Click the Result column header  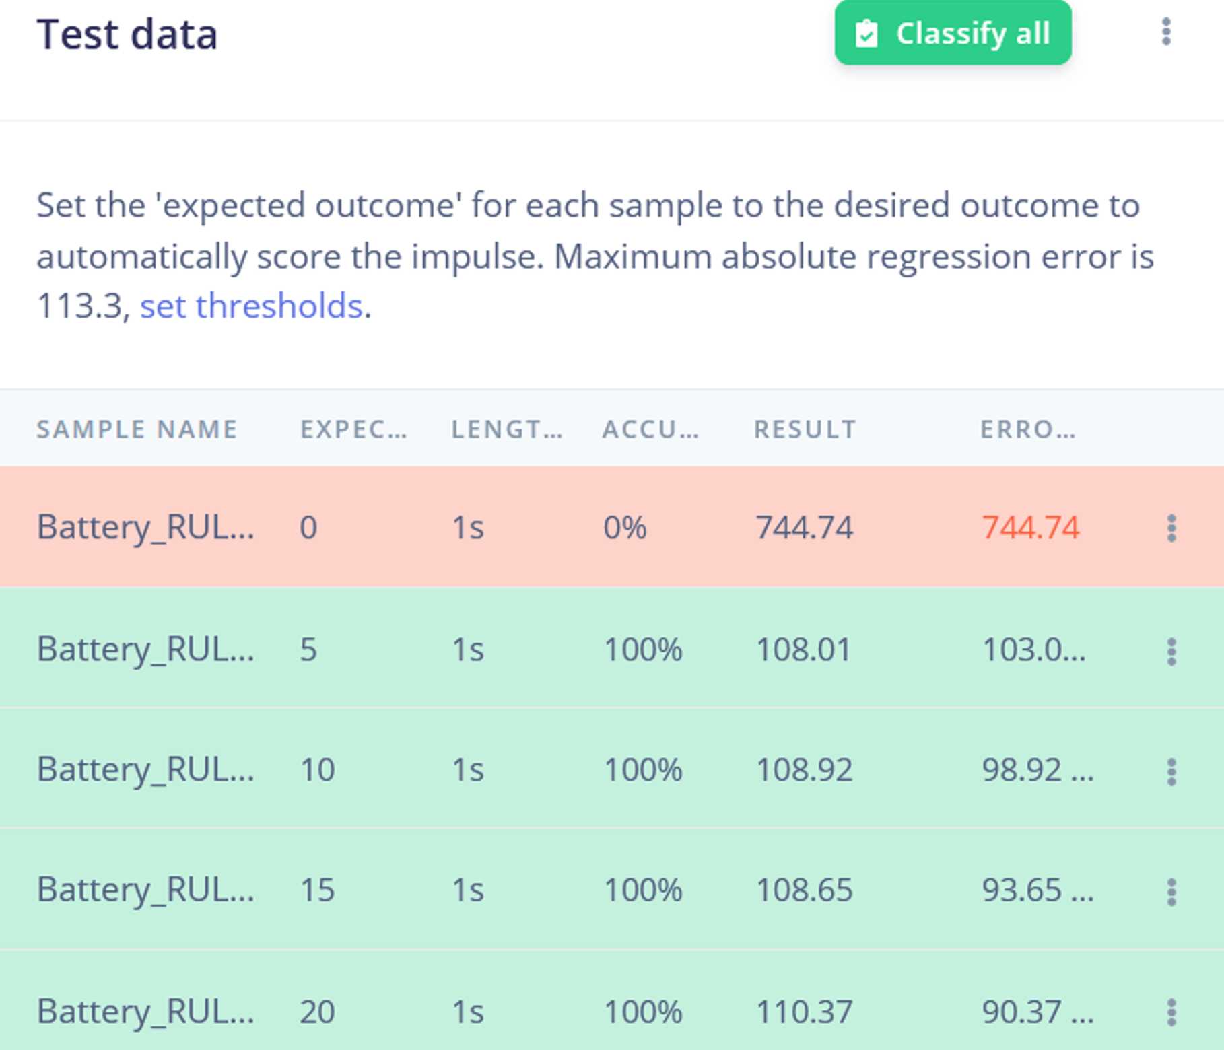805,429
